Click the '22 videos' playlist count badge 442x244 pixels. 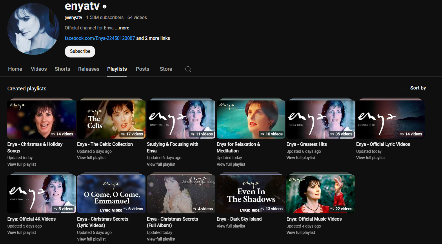point(341,209)
